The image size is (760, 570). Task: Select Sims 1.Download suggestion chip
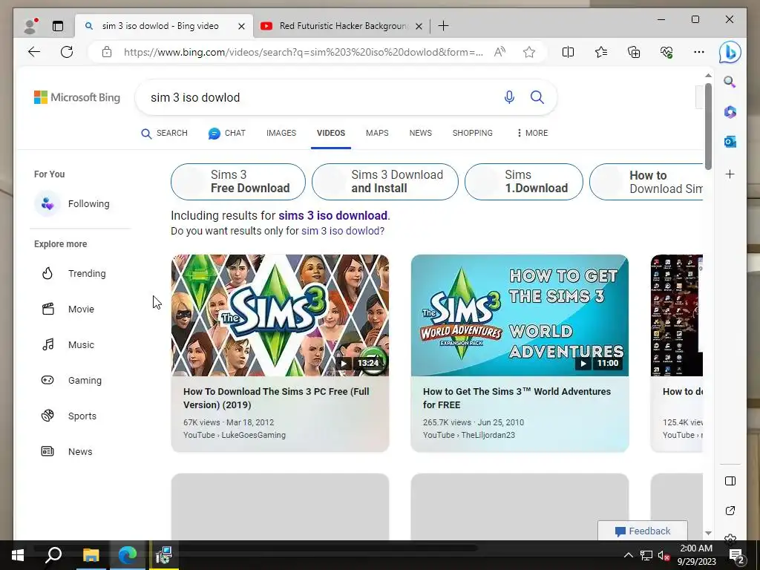523,182
